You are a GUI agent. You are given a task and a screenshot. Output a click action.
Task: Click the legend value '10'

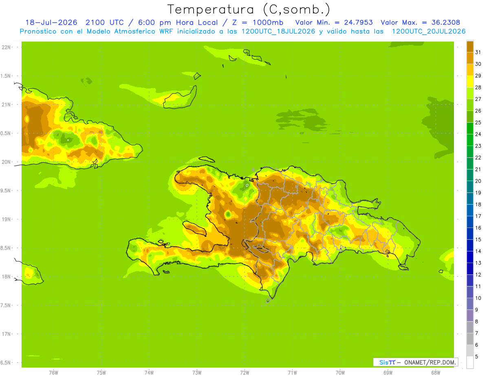(478, 298)
